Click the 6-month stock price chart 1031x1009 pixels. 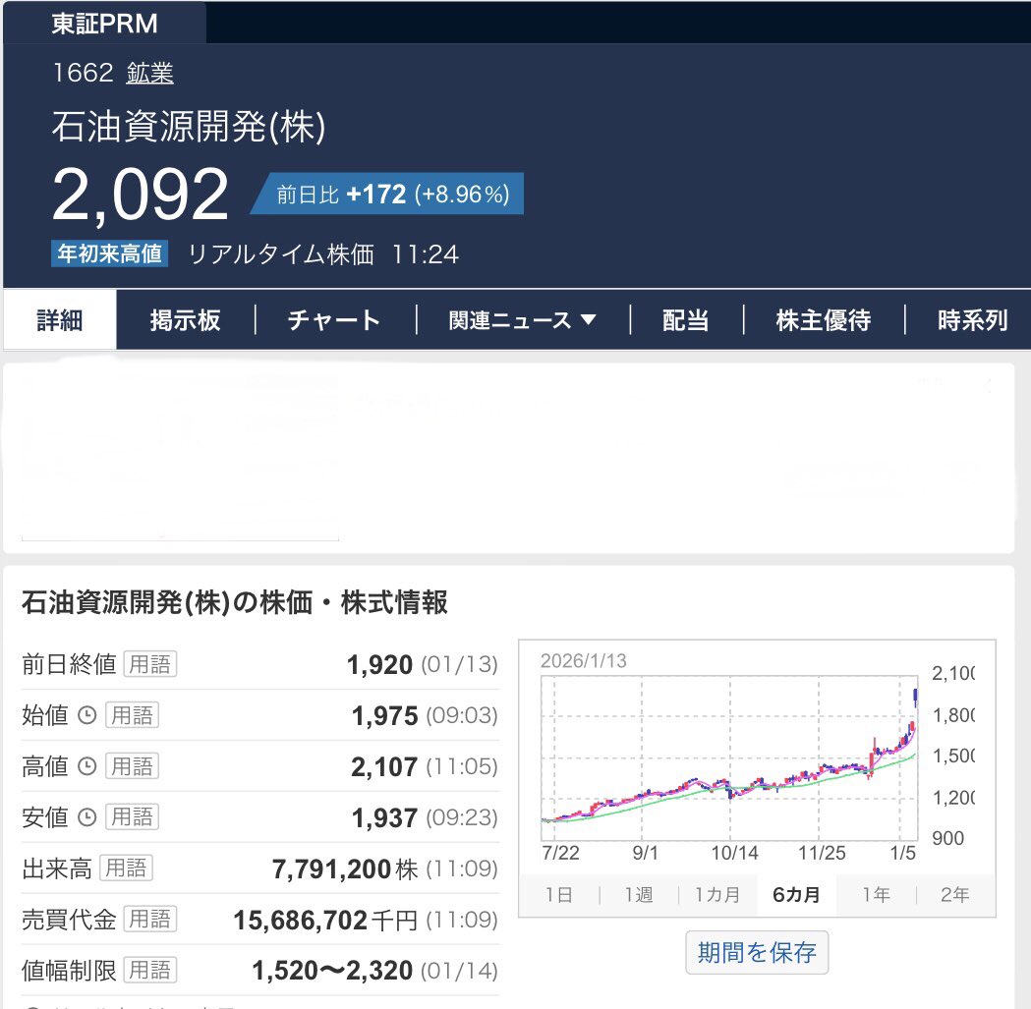point(728,757)
